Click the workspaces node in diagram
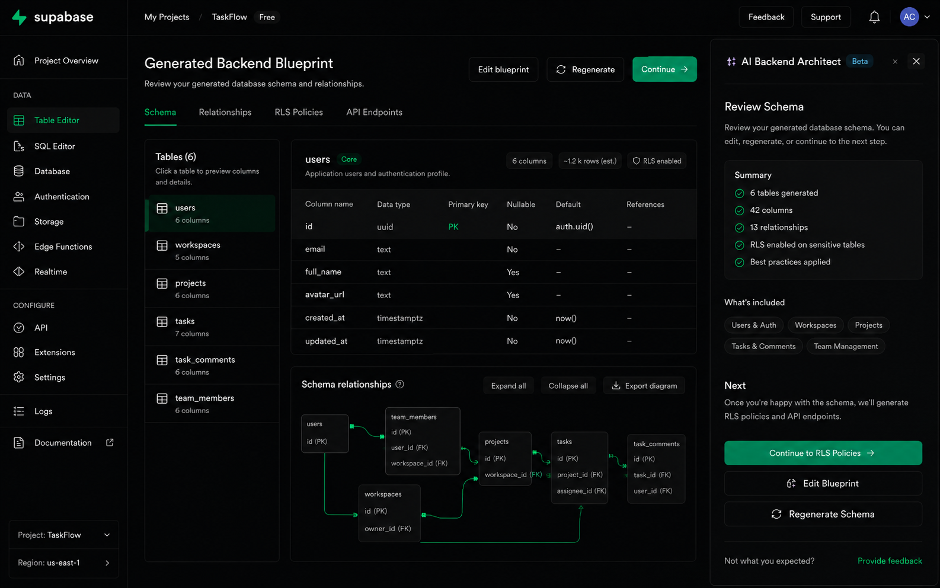This screenshot has height=588, width=940. [x=389, y=513]
